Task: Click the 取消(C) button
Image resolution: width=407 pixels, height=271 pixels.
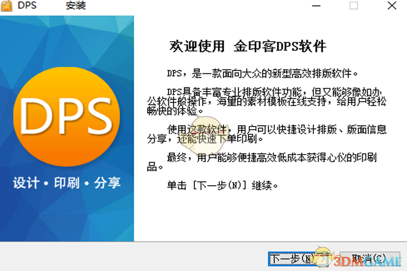Action: pyautogui.click(x=370, y=259)
